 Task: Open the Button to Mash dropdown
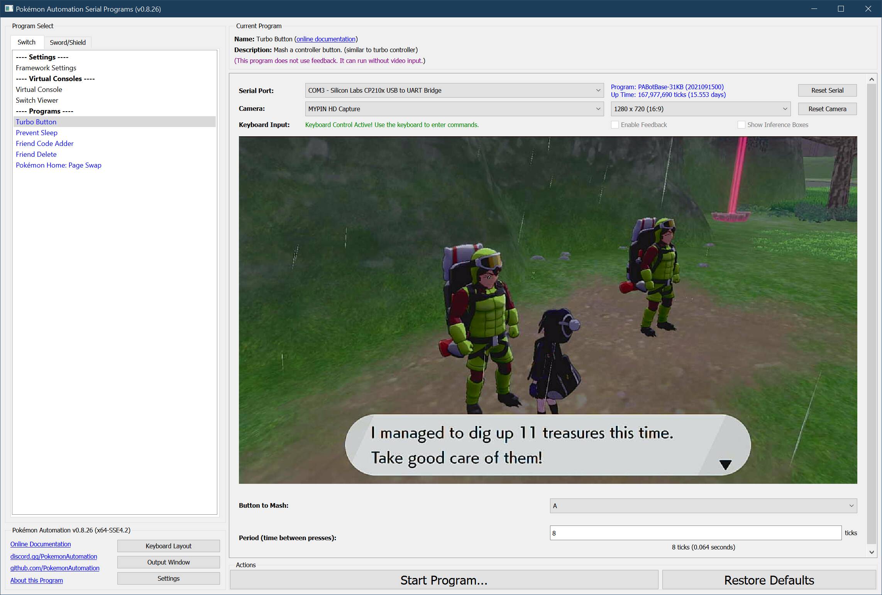click(703, 506)
